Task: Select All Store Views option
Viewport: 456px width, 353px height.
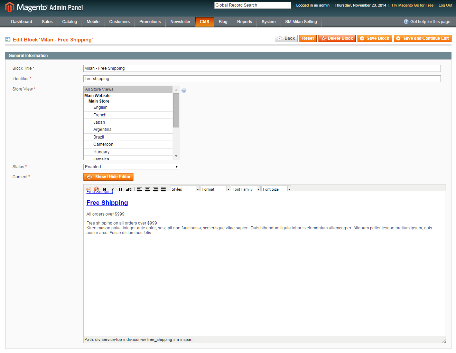Action: point(128,89)
